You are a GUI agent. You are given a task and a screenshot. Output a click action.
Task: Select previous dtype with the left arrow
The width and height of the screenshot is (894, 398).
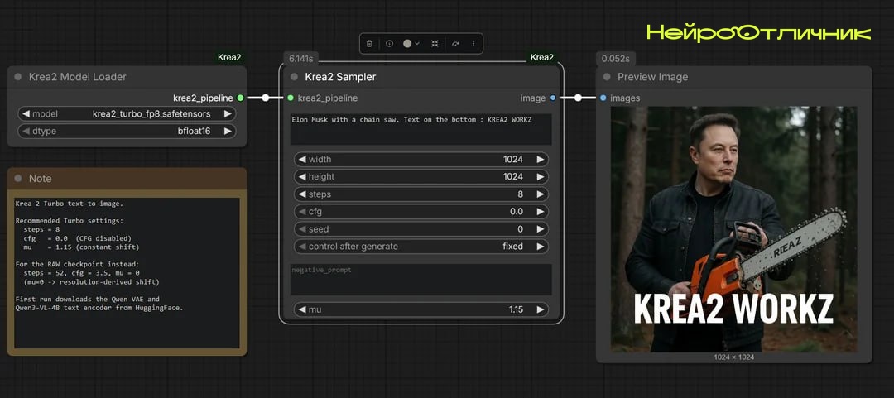(26, 131)
